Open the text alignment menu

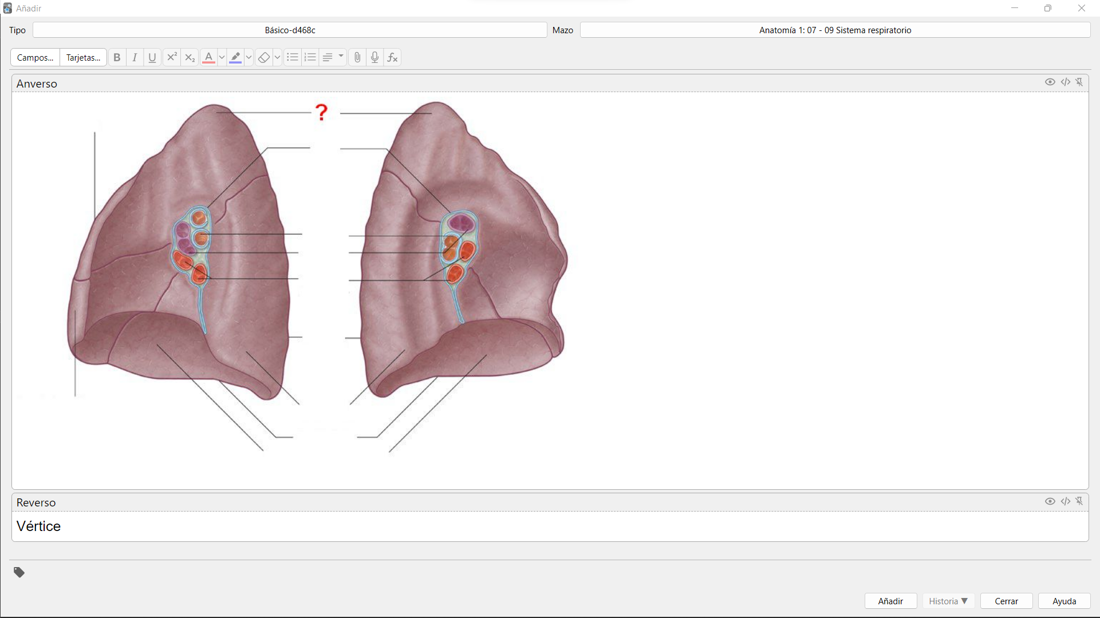point(333,57)
